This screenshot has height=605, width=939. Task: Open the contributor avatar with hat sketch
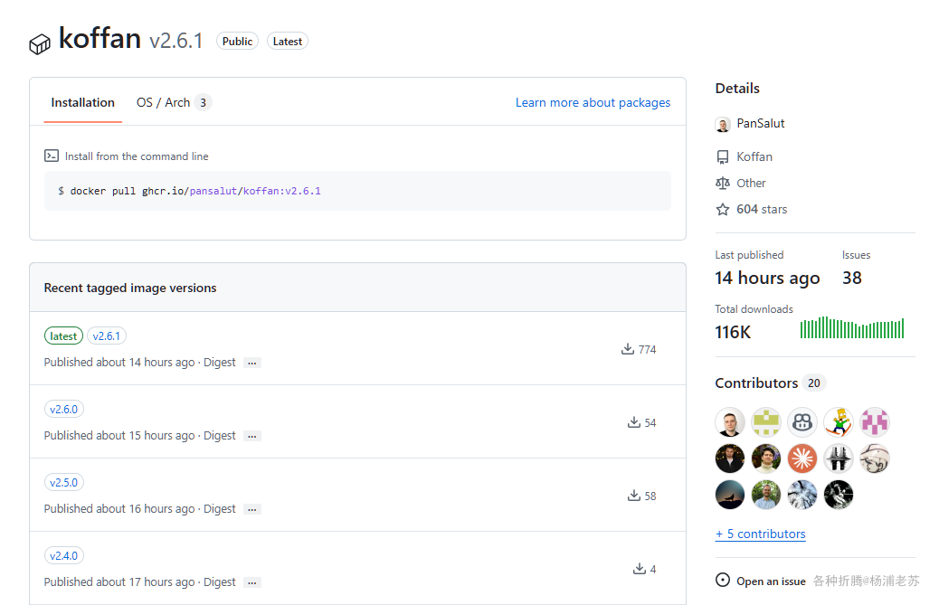coord(875,459)
